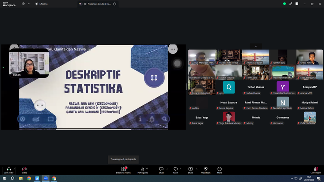The image size is (324, 182).
Task: Open the meeting info icon
Action: (23, 4)
